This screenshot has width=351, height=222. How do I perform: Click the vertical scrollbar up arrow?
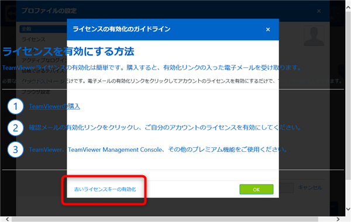(x=348, y=8)
